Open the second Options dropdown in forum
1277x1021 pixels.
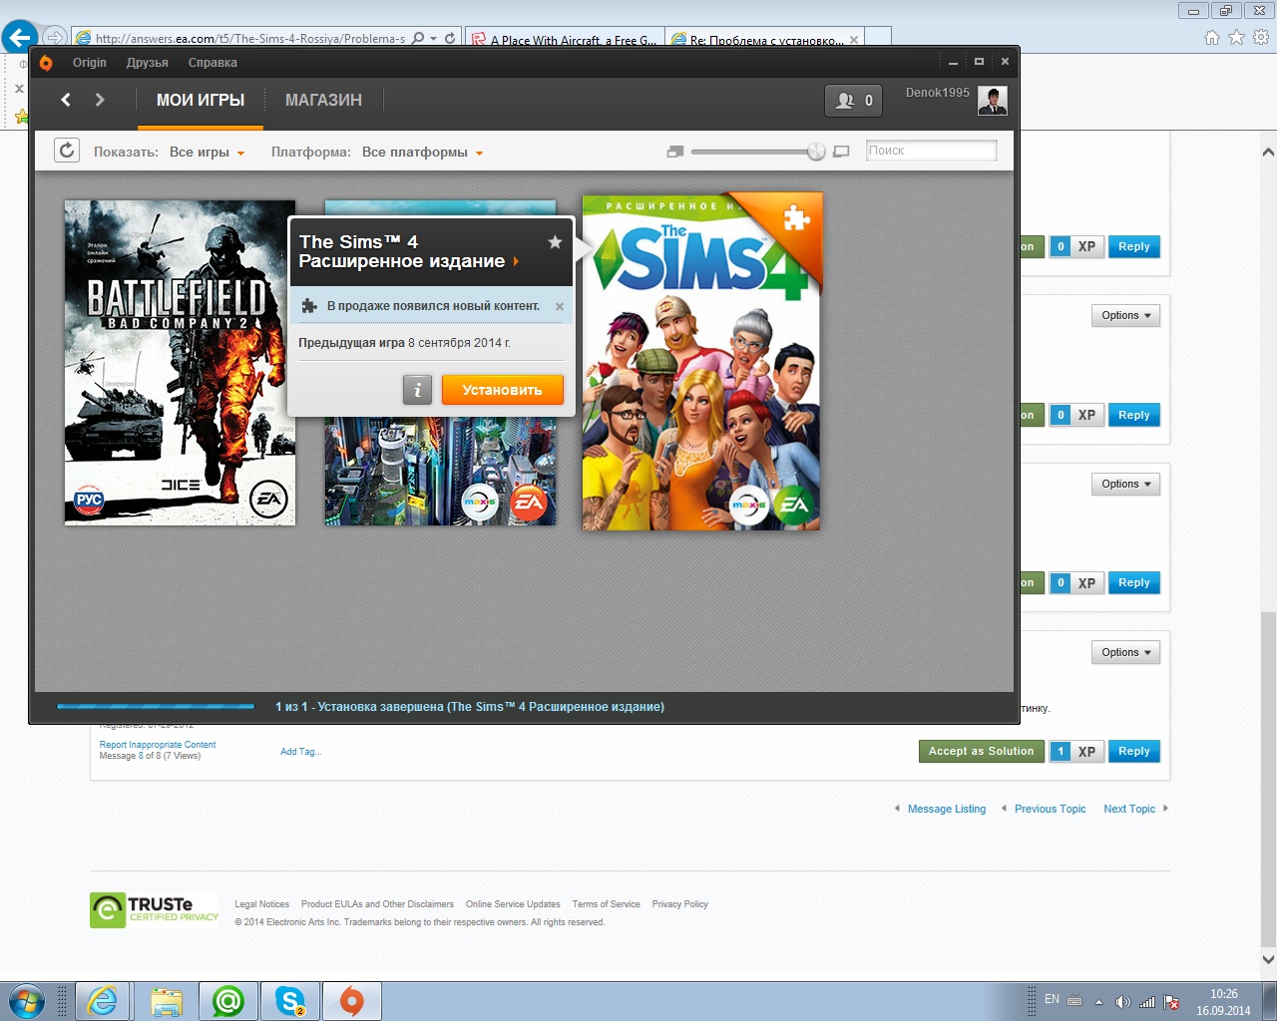click(x=1125, y=484)
